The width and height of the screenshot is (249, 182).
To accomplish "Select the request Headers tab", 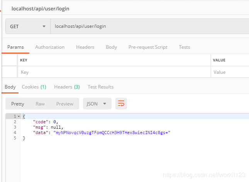I will click(85, 47).
